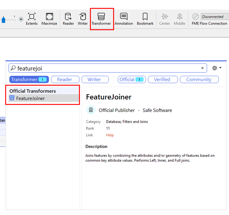
Task: Click the Database, Filters and Joins category
Action: click(127, 122)
